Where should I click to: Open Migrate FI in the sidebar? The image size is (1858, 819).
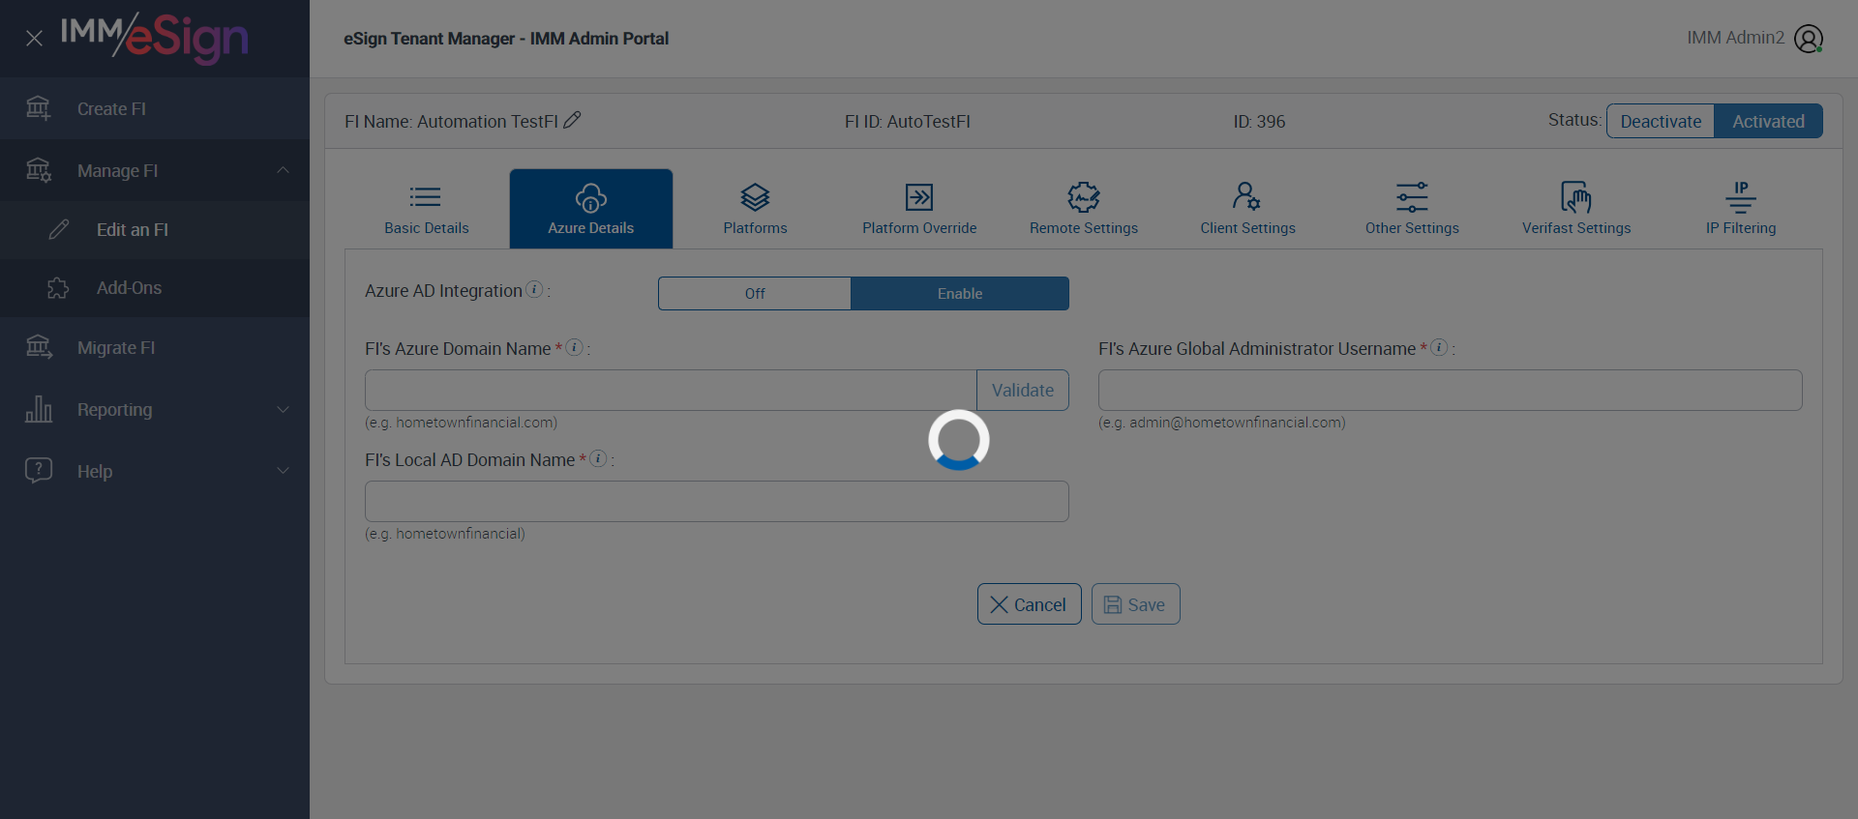[155, 347]
